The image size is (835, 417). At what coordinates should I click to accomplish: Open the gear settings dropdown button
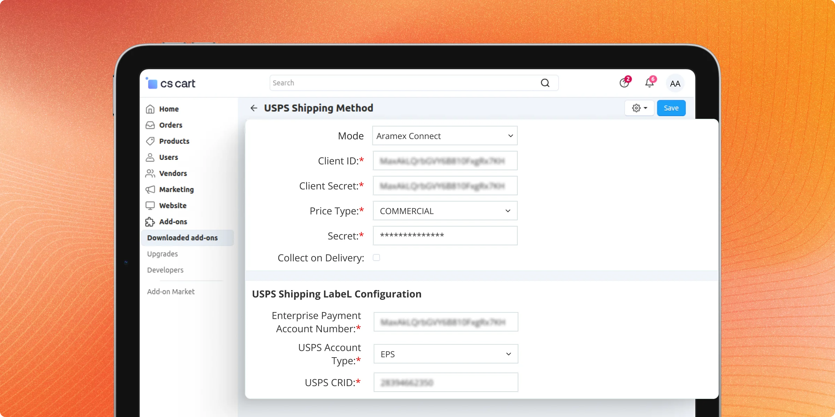pos(639,108)
